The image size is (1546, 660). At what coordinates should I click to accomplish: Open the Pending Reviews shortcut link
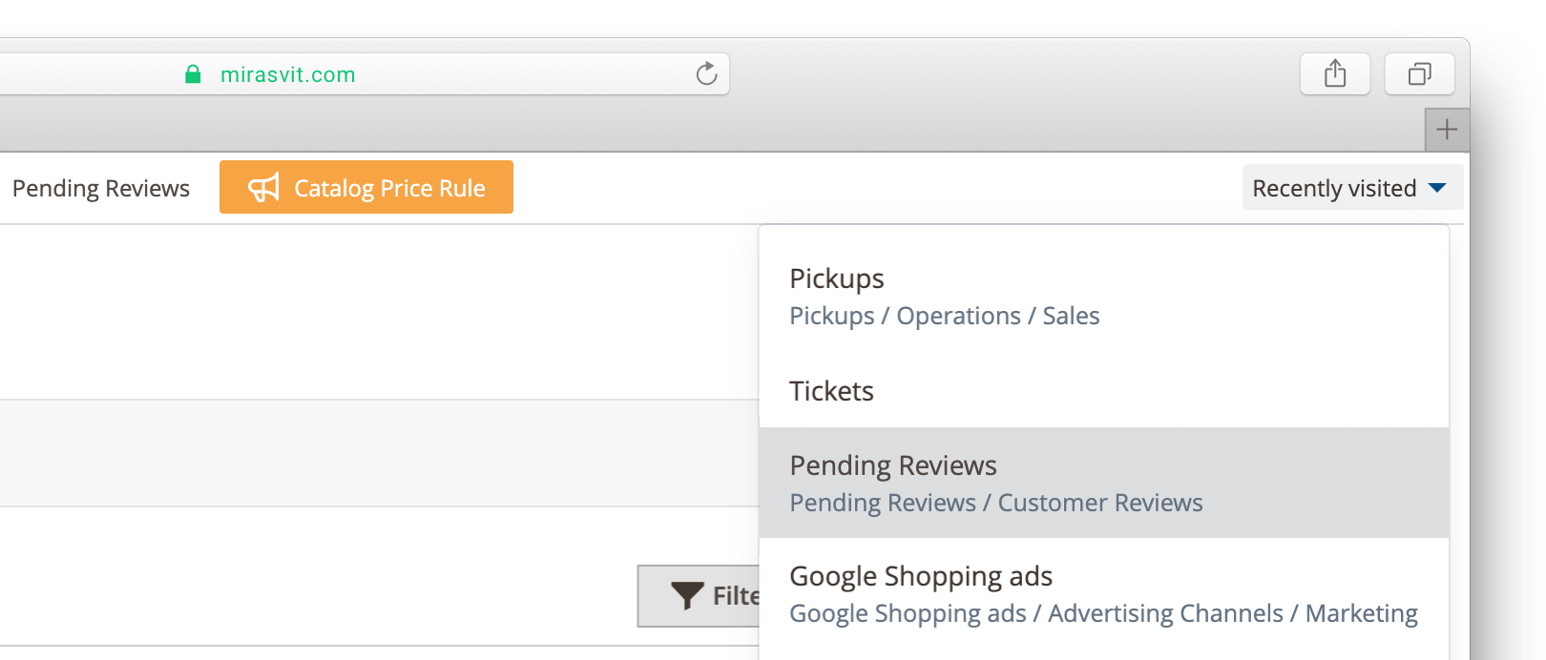(x=101, y=189)
